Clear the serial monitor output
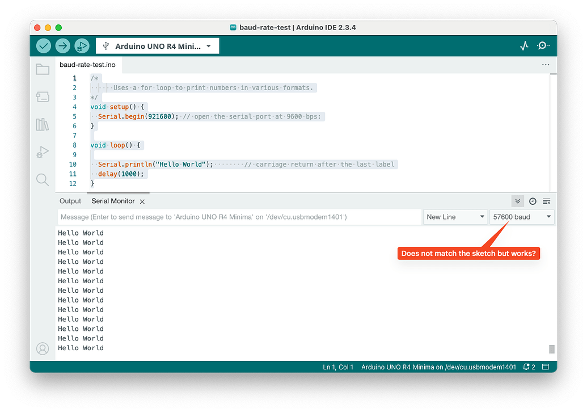This screenshot has height=412, width=587. (547, 201)
